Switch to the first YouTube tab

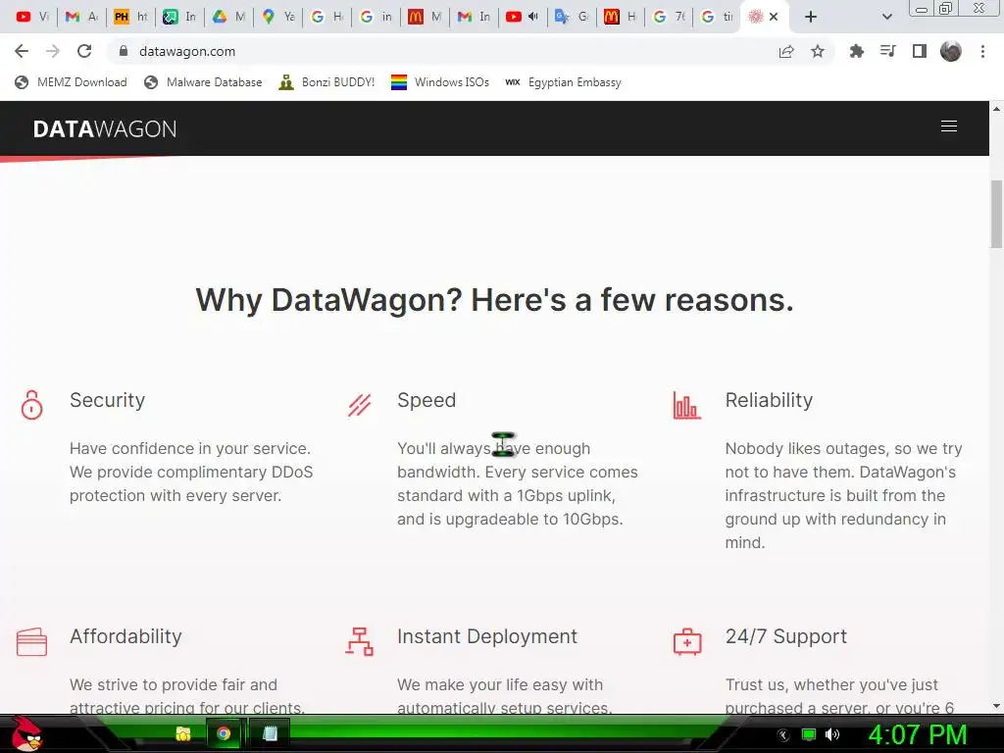coord(32,17)
